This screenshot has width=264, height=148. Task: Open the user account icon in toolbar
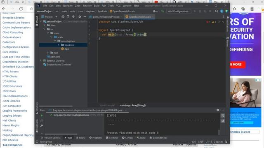click(x=155, y=11)
